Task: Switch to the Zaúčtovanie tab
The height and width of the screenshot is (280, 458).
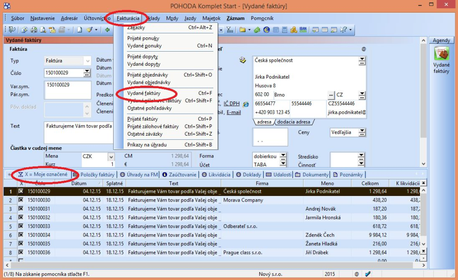Action: coord(180,174)
